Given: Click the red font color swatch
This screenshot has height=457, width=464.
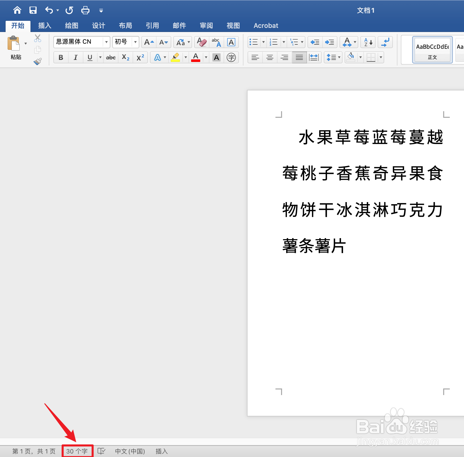Looking at the screenshot, I should coord(195,57).
